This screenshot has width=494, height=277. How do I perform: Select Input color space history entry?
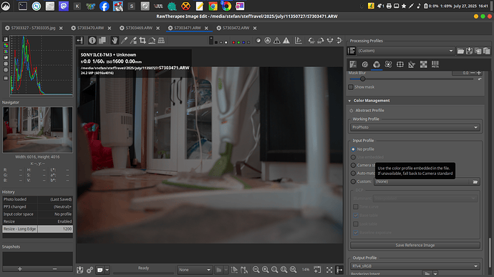(37, 214)
